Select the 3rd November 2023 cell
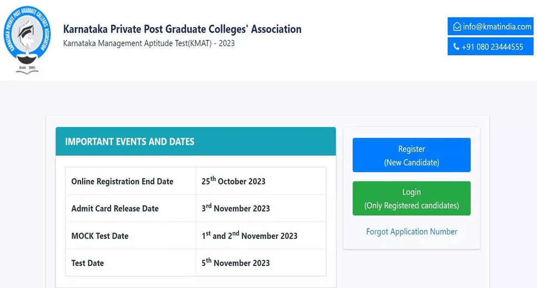537x288 pixels. tap(236, 208)
